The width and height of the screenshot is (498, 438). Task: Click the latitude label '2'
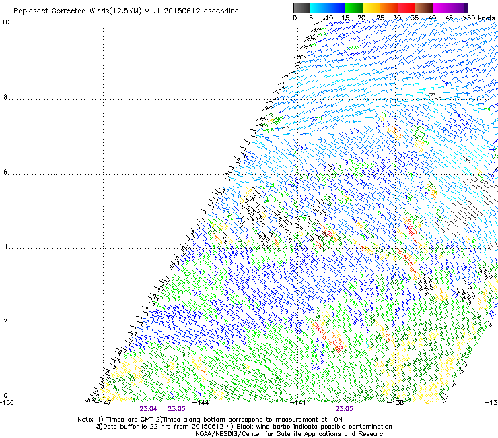(x=5, y=321)
